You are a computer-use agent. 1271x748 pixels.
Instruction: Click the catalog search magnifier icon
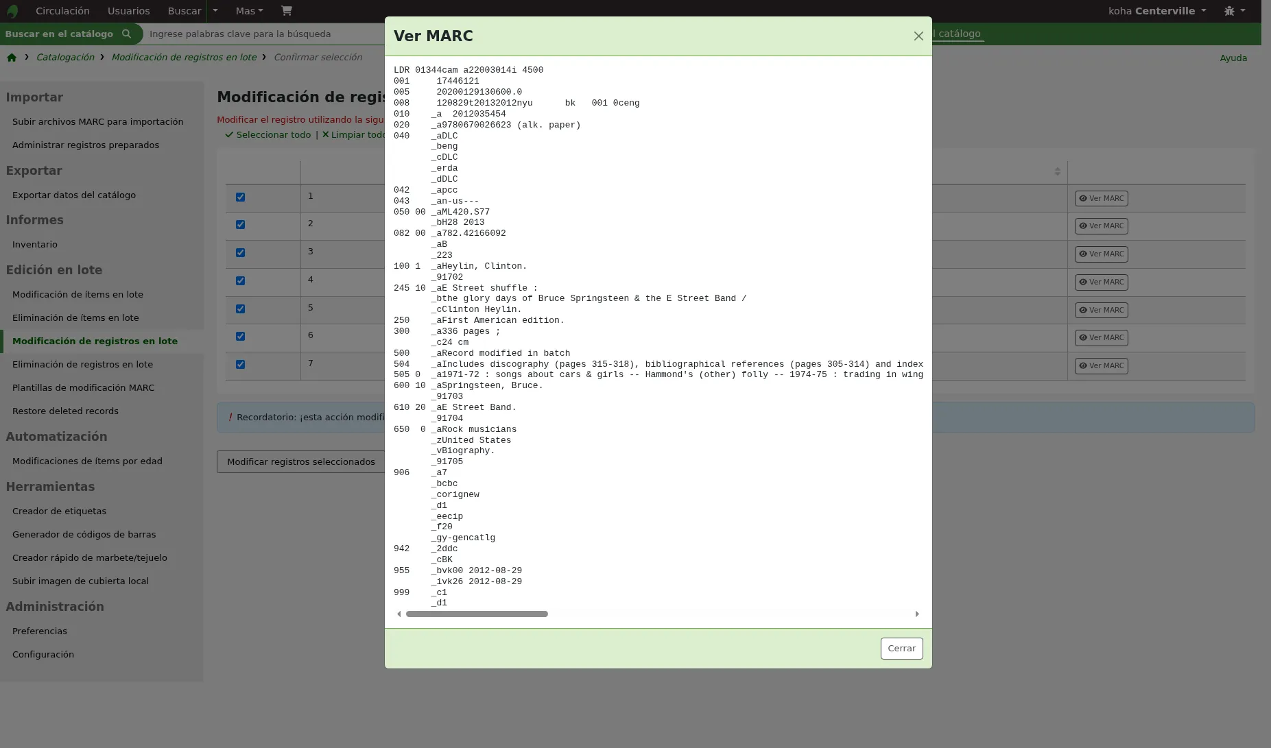[126, 34]
